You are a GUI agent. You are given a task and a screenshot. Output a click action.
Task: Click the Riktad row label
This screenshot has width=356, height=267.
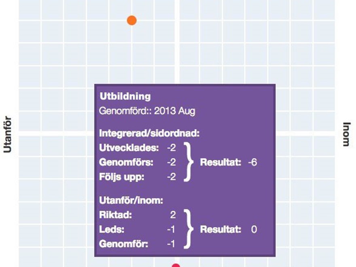coord(115,215)
